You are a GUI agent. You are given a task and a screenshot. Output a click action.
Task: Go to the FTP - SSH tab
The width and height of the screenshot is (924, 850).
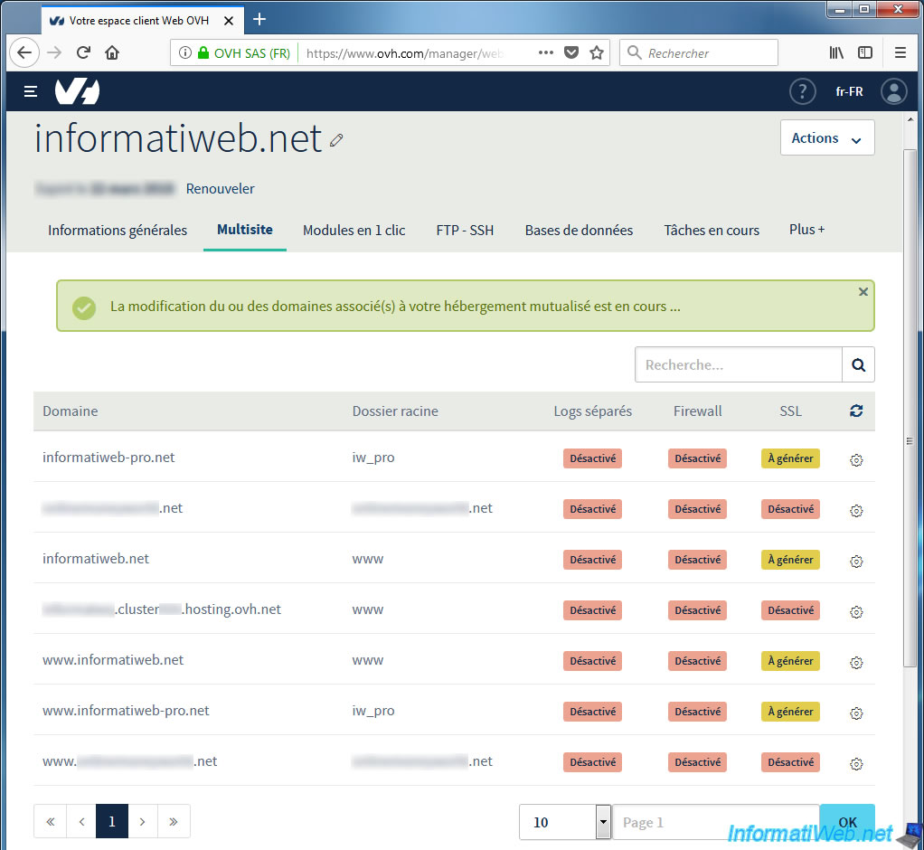click(465, 230)
